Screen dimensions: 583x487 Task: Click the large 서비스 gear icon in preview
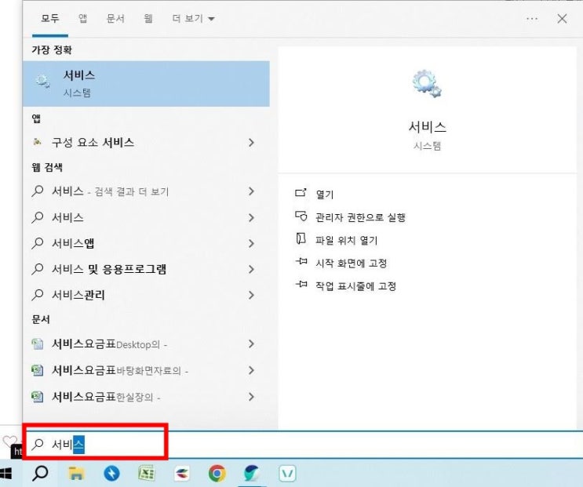tap(427, 84)
